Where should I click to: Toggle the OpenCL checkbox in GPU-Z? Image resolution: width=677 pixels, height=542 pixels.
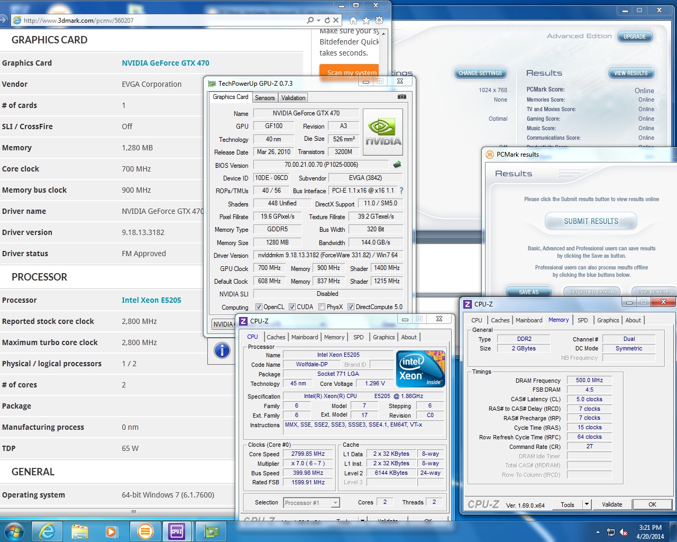click(259, 307)
